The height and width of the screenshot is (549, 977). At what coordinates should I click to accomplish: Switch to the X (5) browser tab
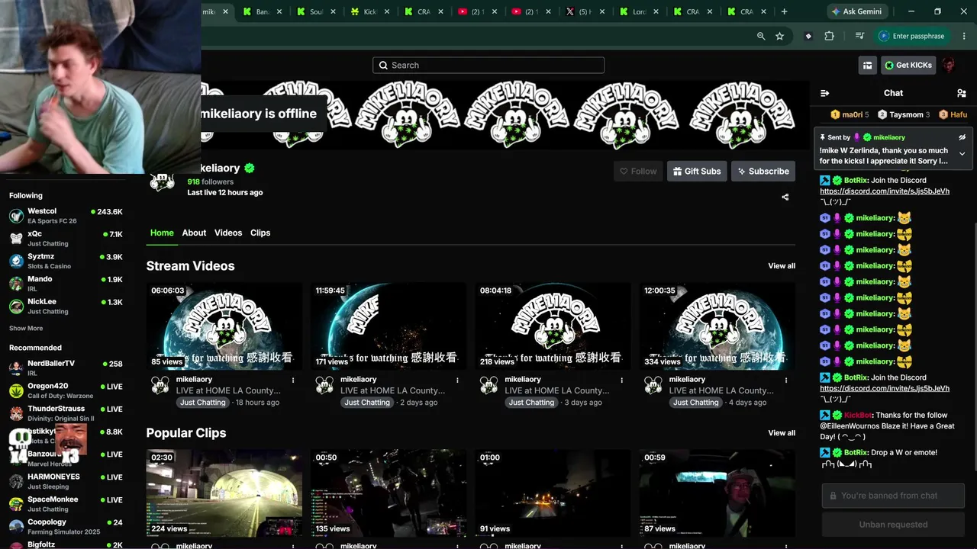pyautogui.click(x=585, y=11)
